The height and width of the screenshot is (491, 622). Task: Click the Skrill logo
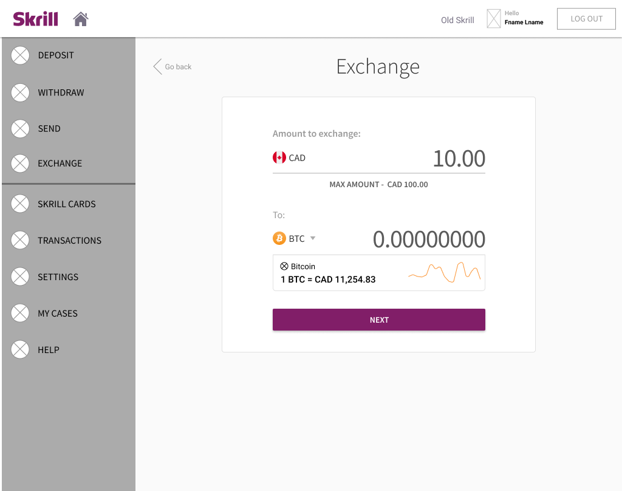pos(35,19)
